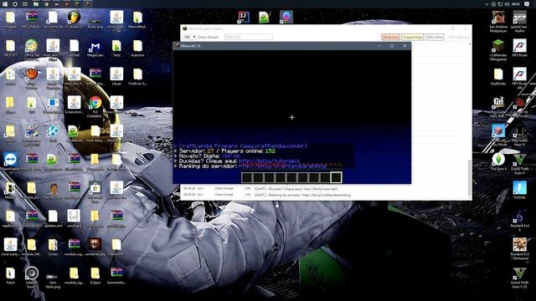Focus the Filter text field in game output

click(x=249, y=37)
